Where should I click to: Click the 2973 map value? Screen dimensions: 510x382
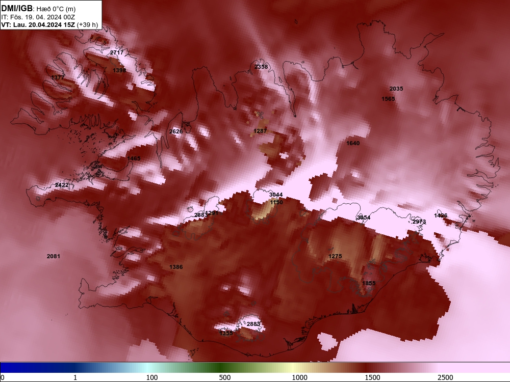[419, 222]
